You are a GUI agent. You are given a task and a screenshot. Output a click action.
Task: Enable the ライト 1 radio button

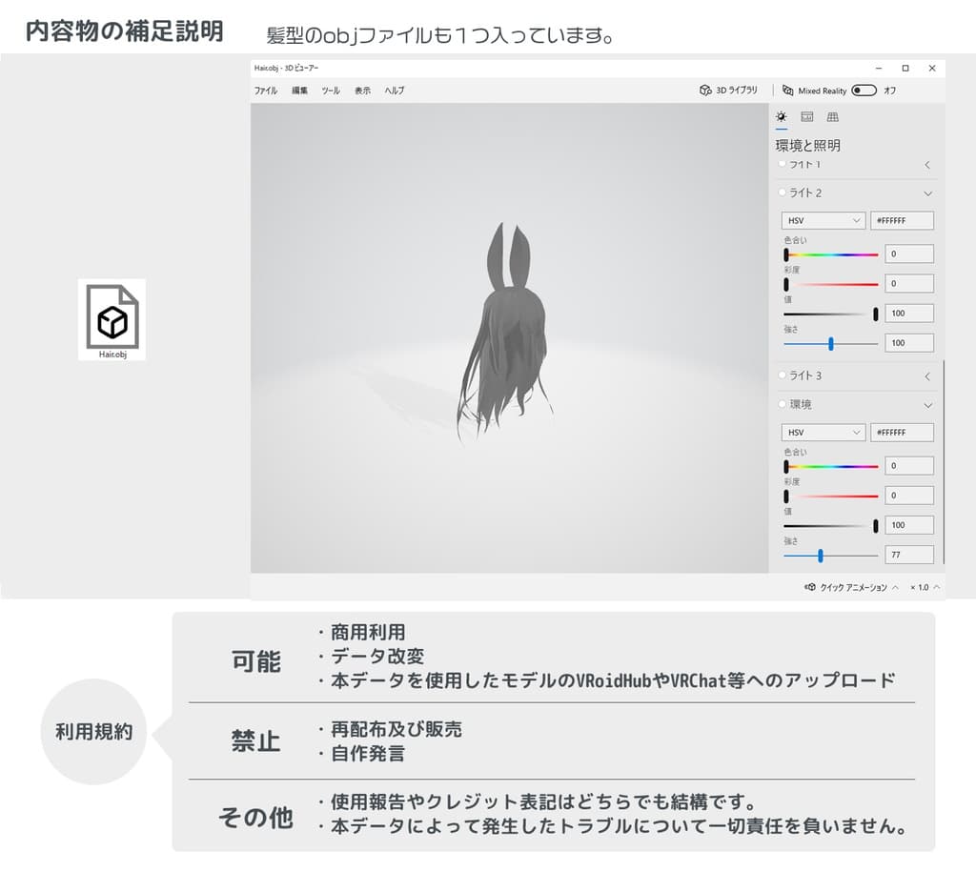(x=782, y=164)
